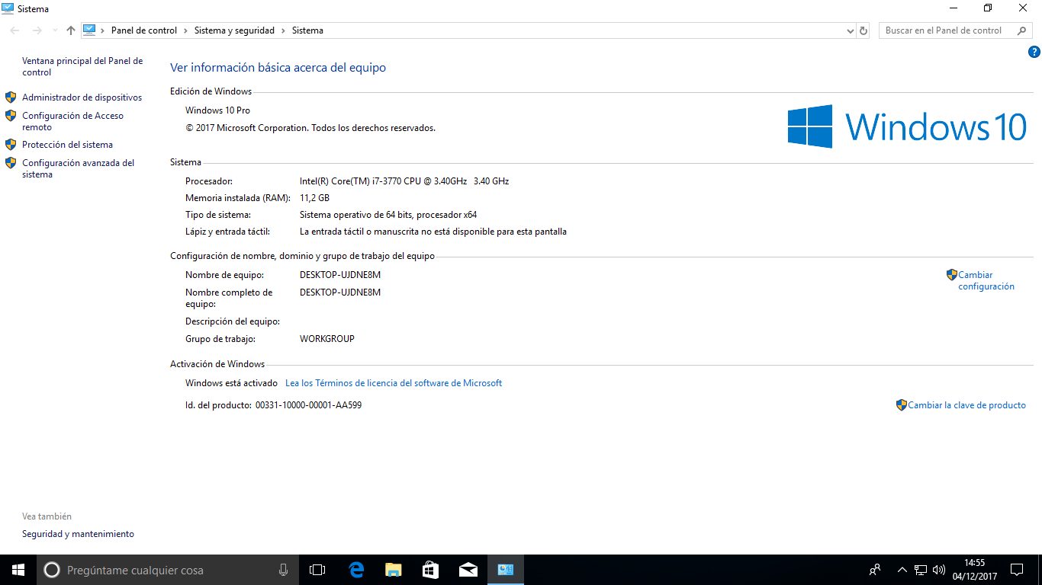Refresh the System page
The height and width of the screenshot is (585, 1042).
864,31
